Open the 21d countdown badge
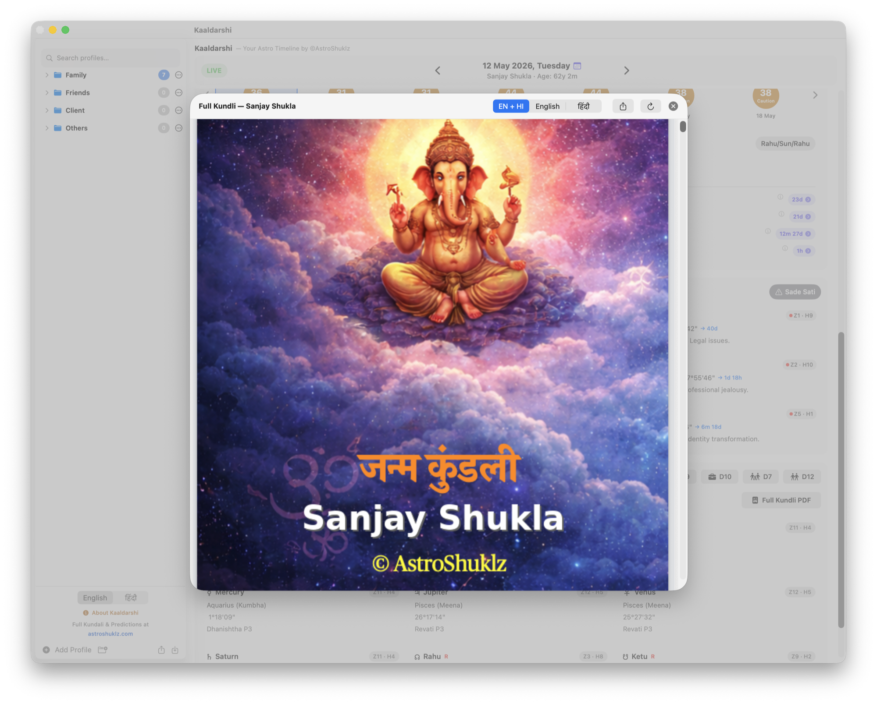877x704 pixels. [x=802, y=216]
